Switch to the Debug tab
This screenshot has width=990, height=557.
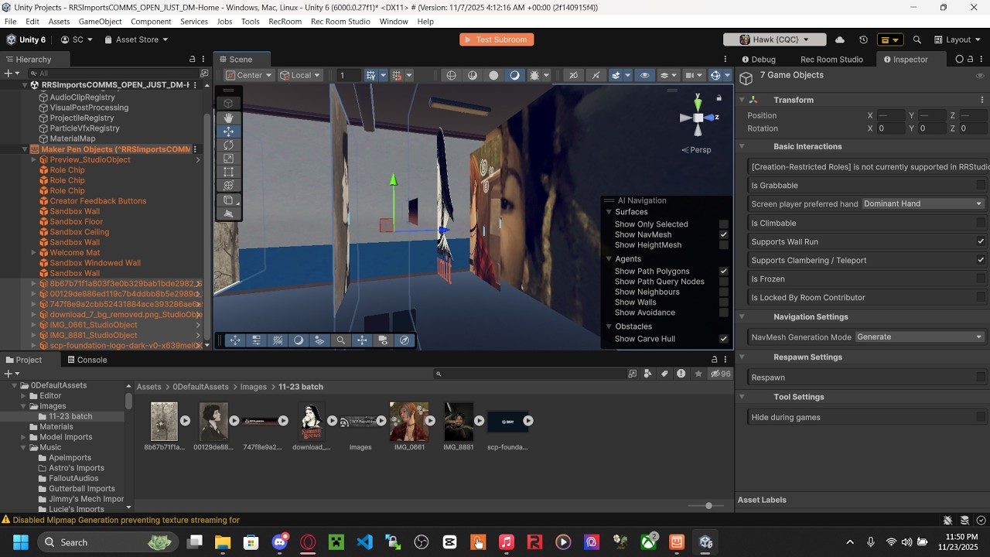pos(758,59)
